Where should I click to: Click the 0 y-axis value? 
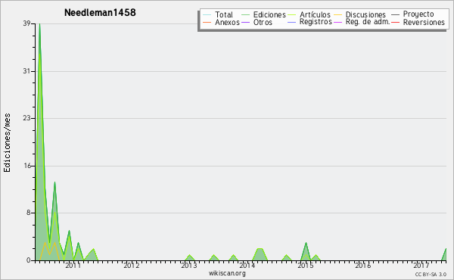(29, 260)
